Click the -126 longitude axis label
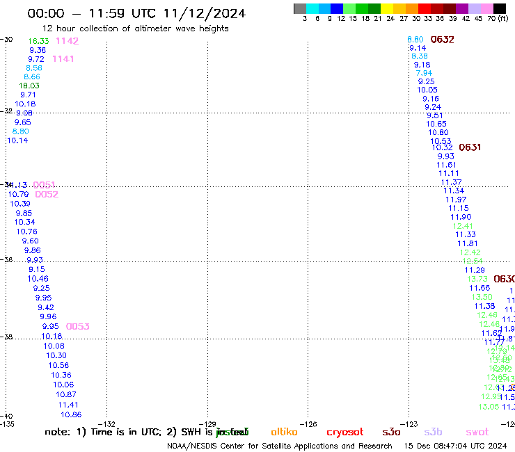 click(308, 424)
